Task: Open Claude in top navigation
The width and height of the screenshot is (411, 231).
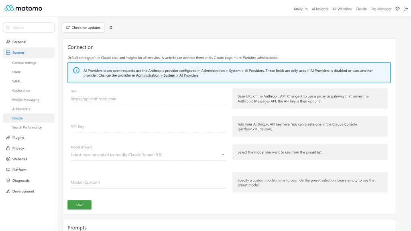Action: tap(361, 9)
